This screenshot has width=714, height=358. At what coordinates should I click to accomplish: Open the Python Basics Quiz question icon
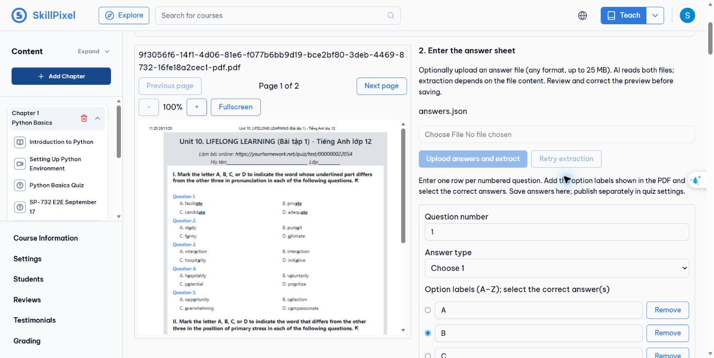click(x=20, y=186)
